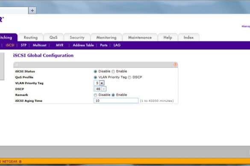Set Remark to Disable
The image size is (250, 166).
click(x=95, y=95)
